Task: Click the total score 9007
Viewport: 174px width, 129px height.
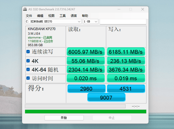Action: click(x=106, y=97)
